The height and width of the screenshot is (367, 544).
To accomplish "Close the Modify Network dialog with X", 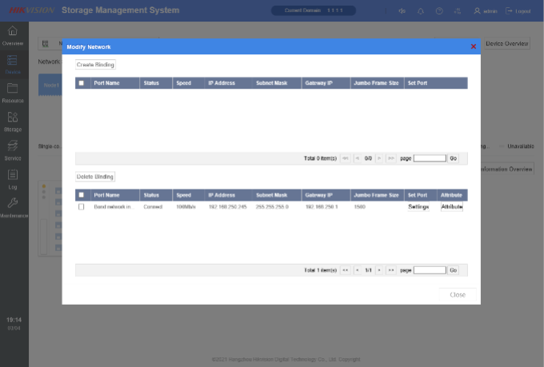I will (473, 47).
